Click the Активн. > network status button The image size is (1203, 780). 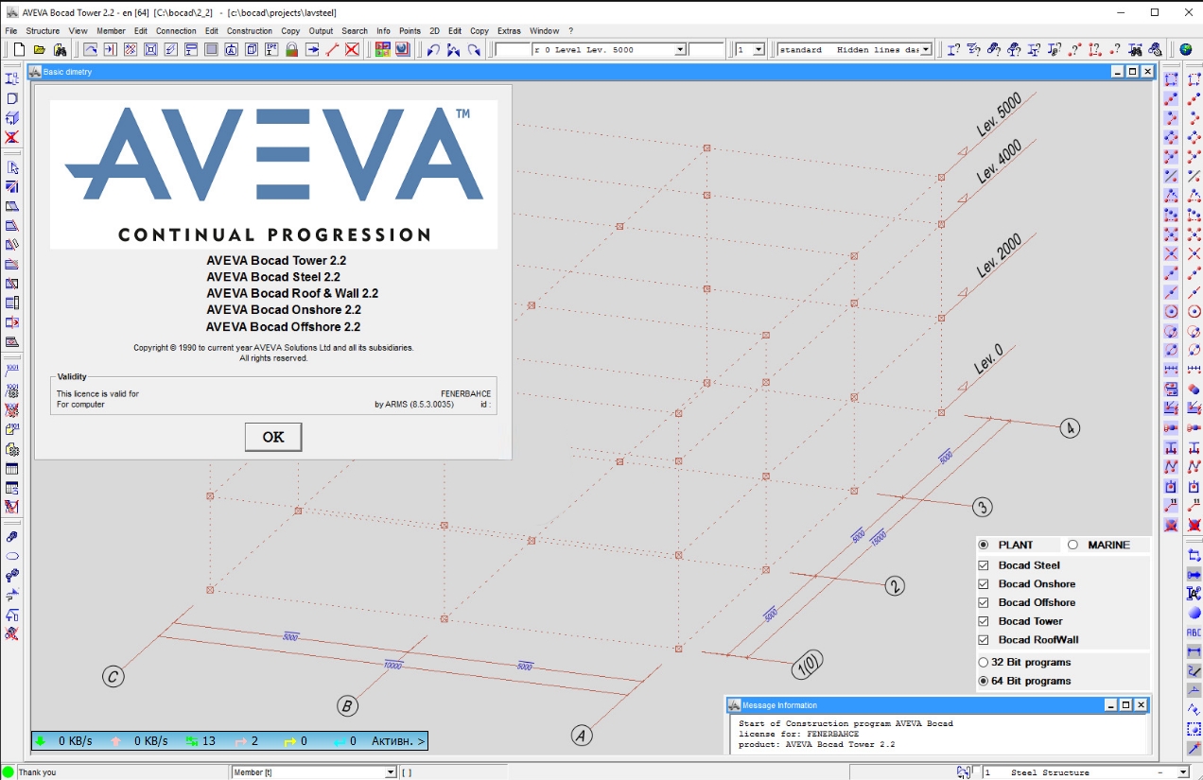click(398, 741)
